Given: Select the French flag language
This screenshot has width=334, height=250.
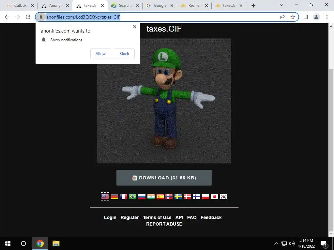Looking at the screenshot, I should pos(124,197).
